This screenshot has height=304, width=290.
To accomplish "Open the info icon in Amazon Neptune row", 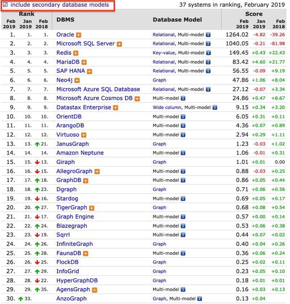I will [183, 153].
